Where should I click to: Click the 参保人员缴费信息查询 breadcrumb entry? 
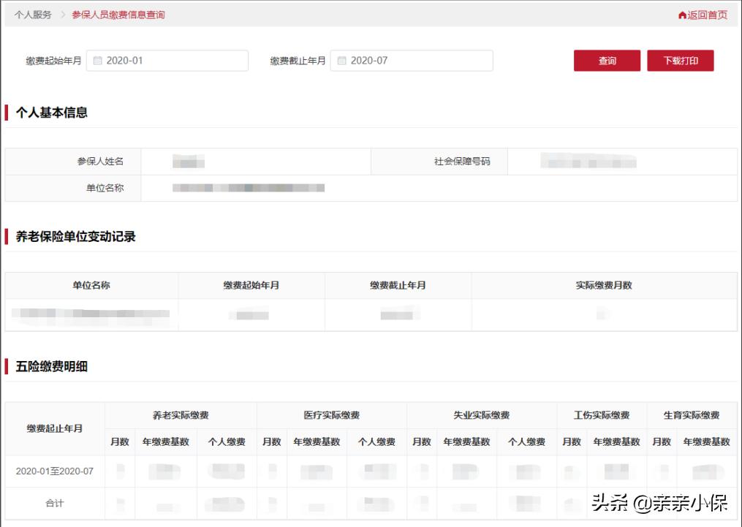coord(117,13)
